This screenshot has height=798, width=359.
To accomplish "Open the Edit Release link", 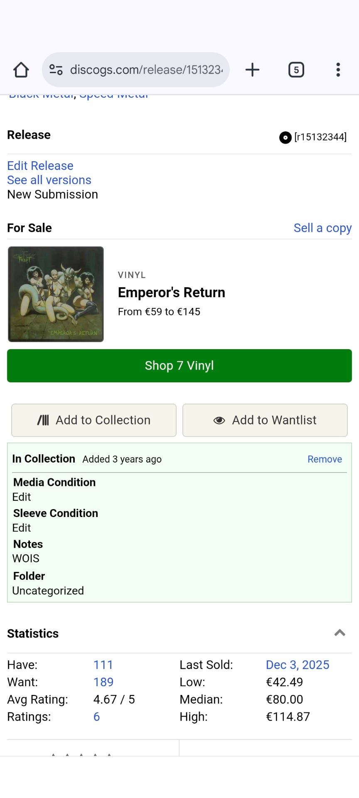I will [x=40, y=166].
